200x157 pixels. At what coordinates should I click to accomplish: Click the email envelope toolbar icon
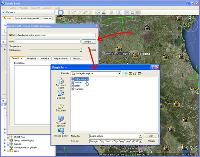click(x=127, y=13)
